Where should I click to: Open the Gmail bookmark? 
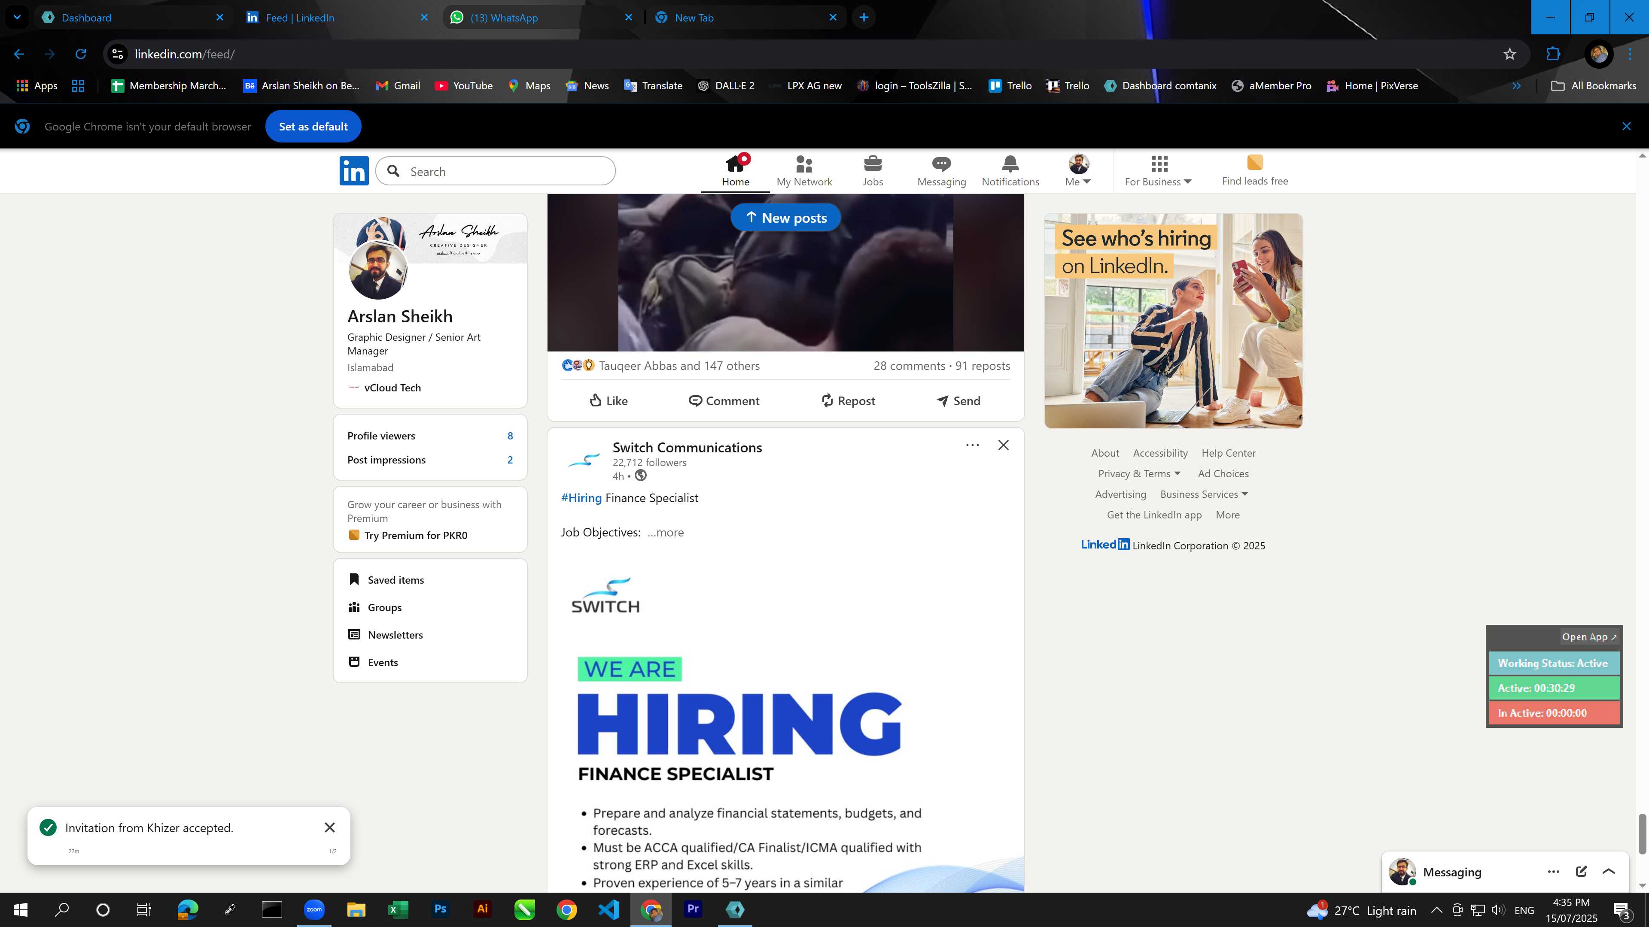(x=398, y=86)
